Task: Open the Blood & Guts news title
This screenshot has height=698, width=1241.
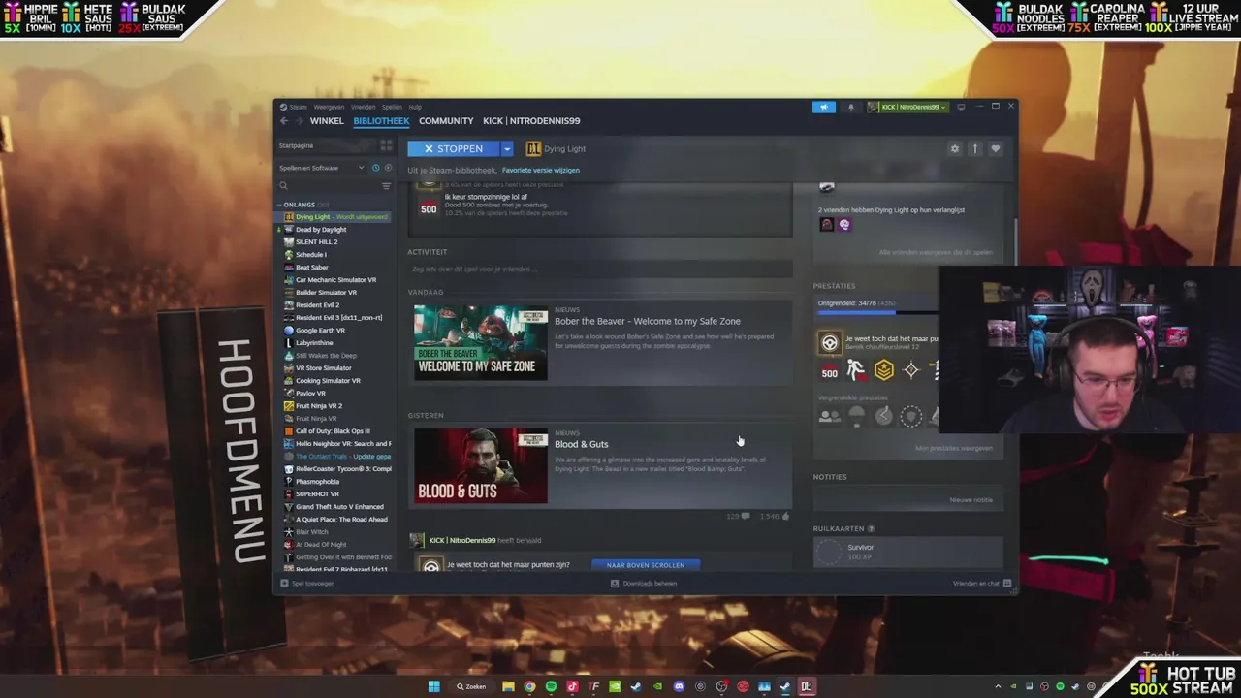Action: tap(582, 444)
